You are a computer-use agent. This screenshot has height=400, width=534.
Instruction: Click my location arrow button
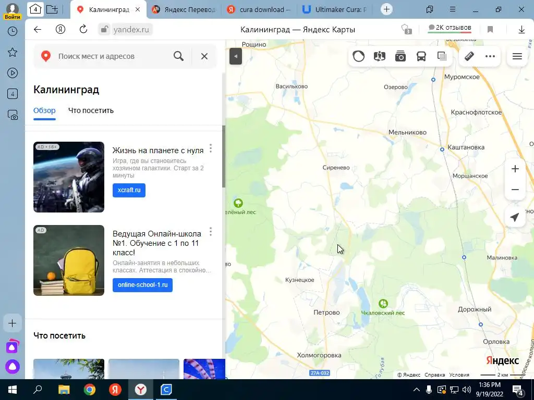pos(515,217)
